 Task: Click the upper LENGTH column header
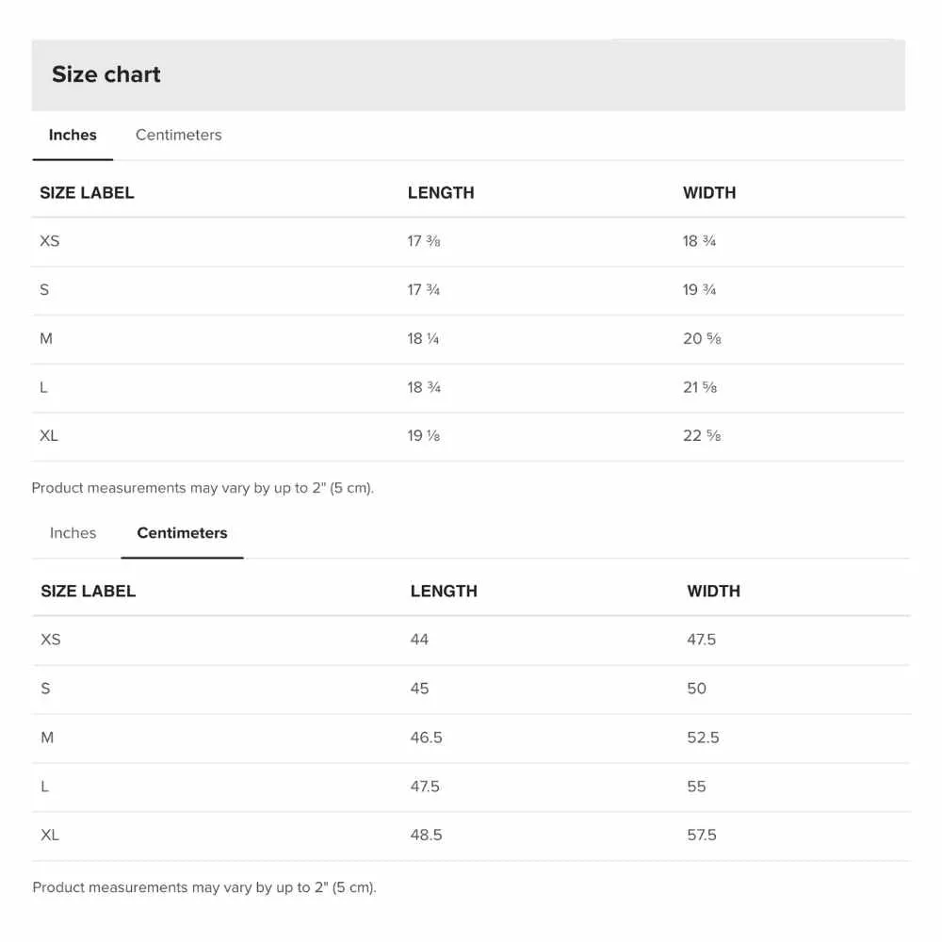(441, 193)
